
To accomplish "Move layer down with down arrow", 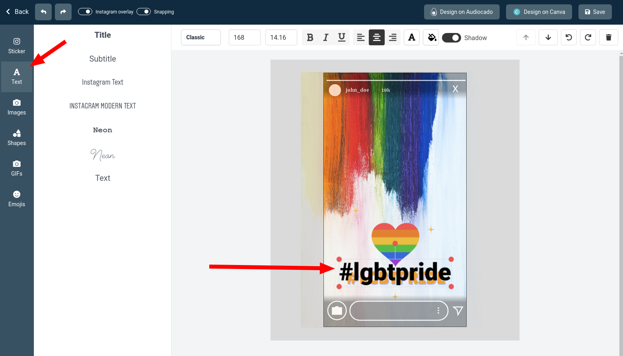I will click(x=548, y=37).
